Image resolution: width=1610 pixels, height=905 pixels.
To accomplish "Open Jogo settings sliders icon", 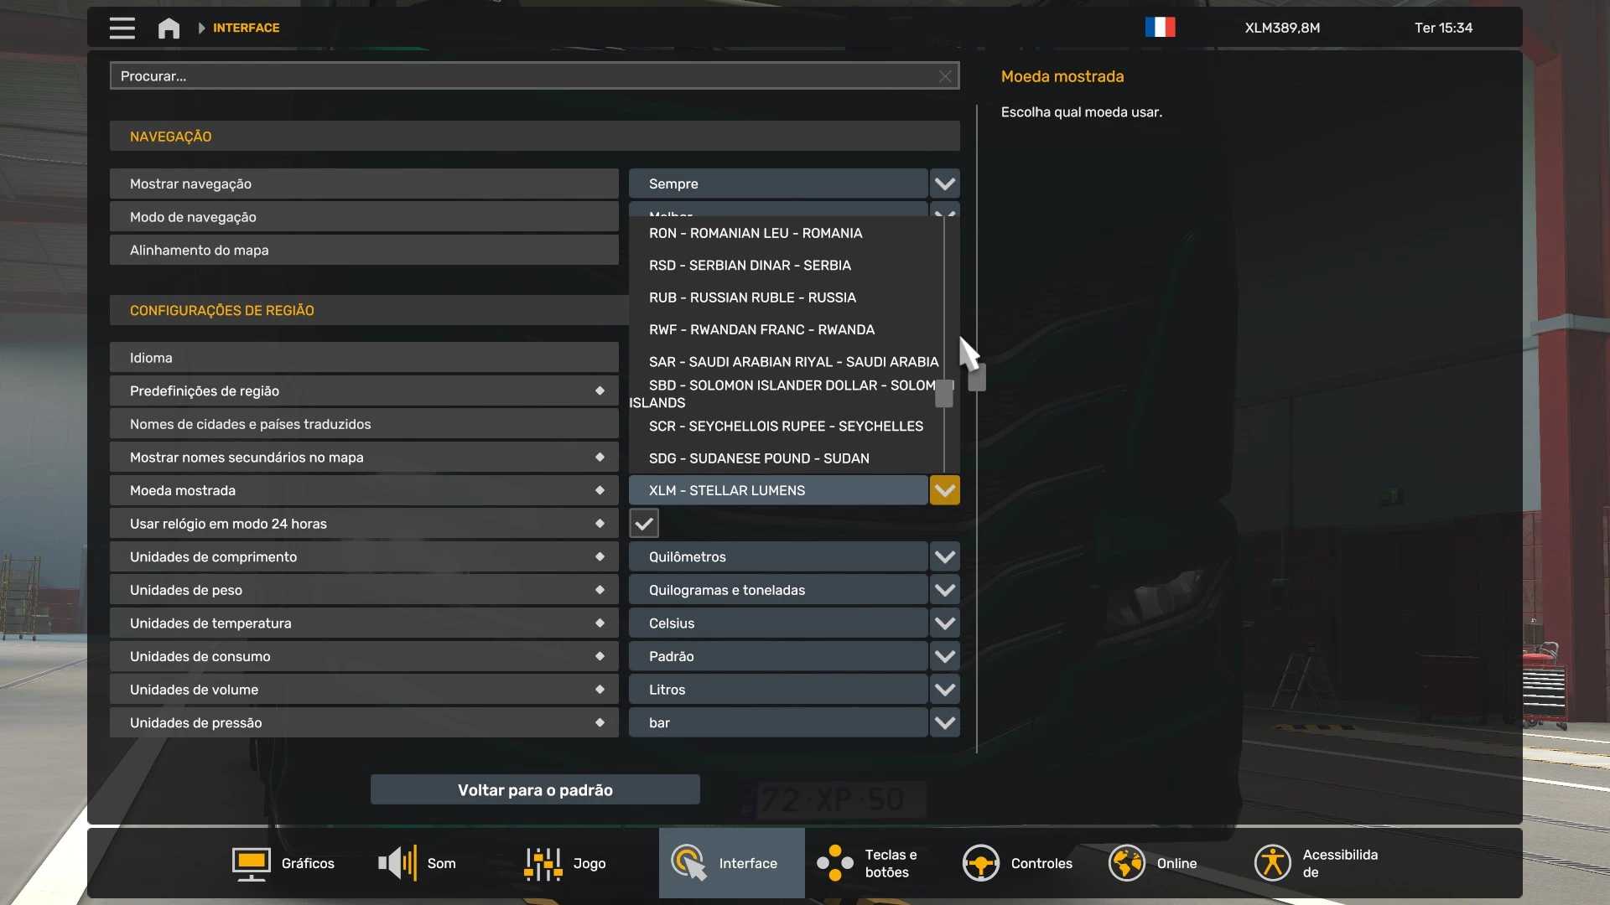I will coord(543,863).
